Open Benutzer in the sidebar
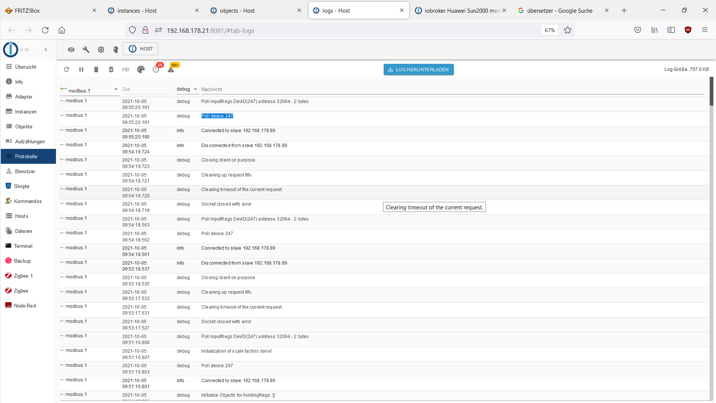 [28, 171]
